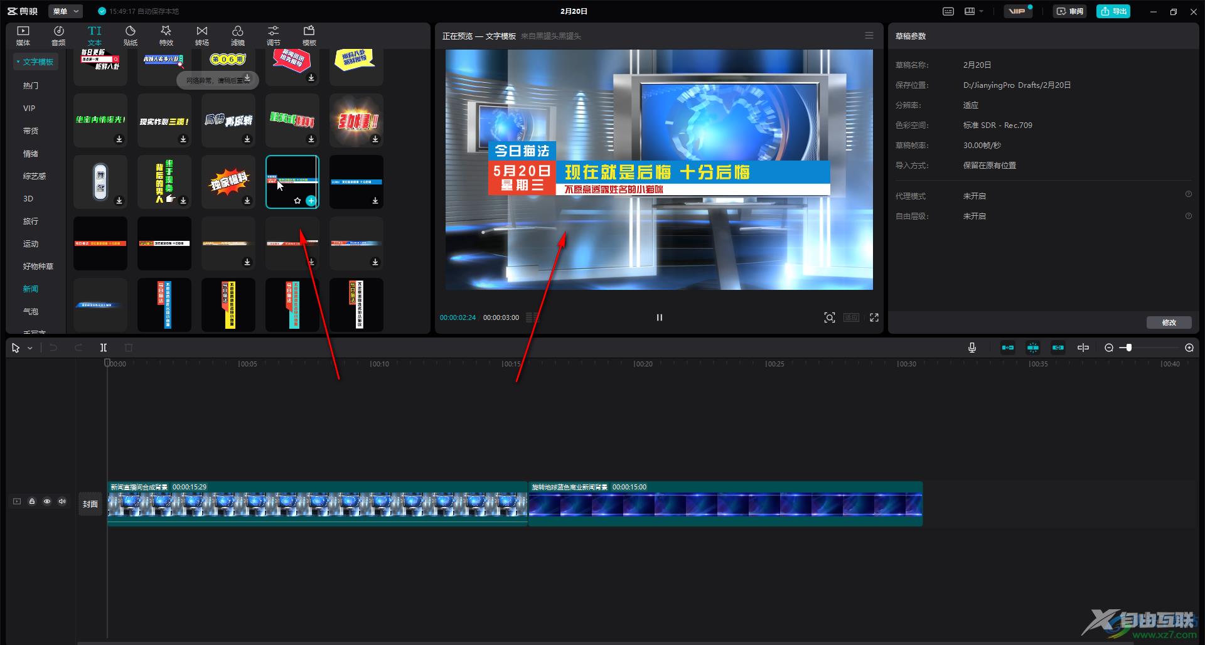
Task: Download the 绝密内情曝光 template
Action: pos(119,139)
